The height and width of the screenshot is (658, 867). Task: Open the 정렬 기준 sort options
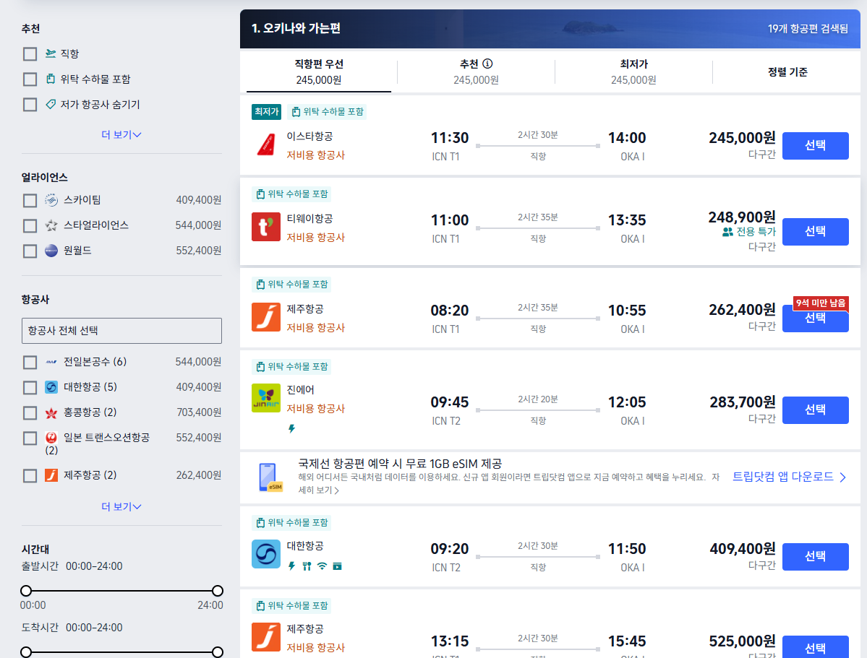click(787, 72)
